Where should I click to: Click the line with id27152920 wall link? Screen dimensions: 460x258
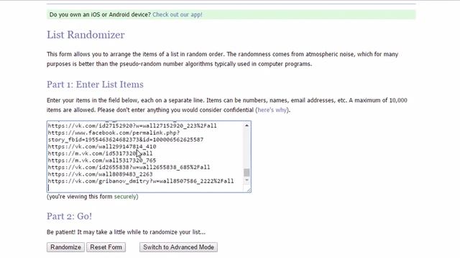pyautogui.click(x=132, y=126)
